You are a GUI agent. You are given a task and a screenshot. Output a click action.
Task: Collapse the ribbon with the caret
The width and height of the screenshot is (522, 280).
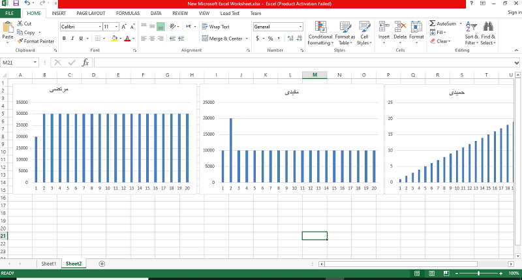coord(516,50)
